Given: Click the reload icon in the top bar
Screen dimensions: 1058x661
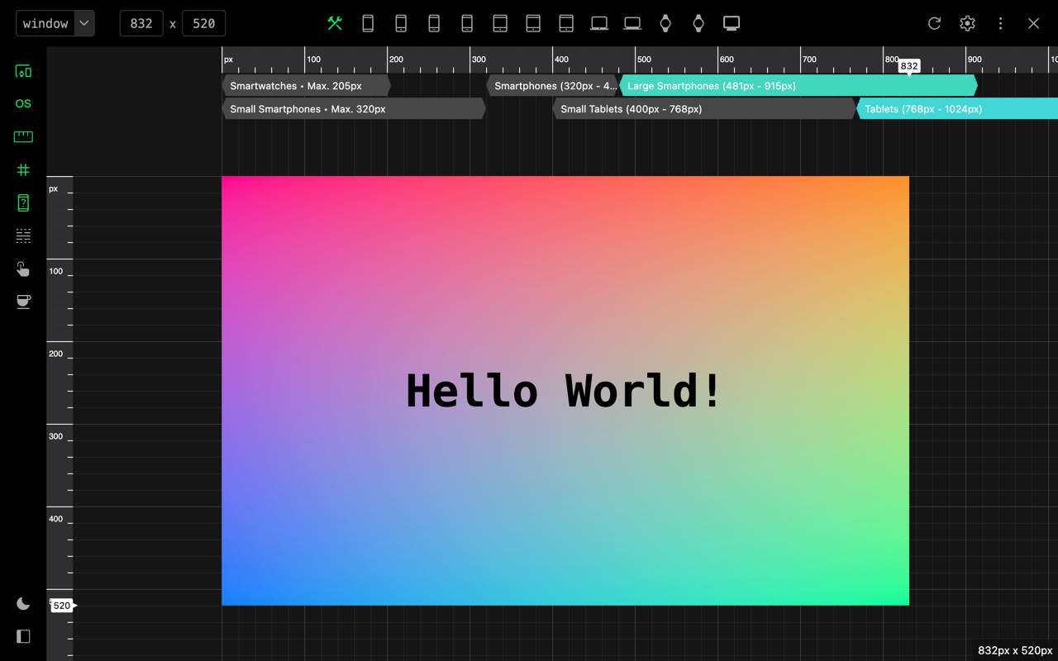Looking at the screenshot, I should coord(934,23).
